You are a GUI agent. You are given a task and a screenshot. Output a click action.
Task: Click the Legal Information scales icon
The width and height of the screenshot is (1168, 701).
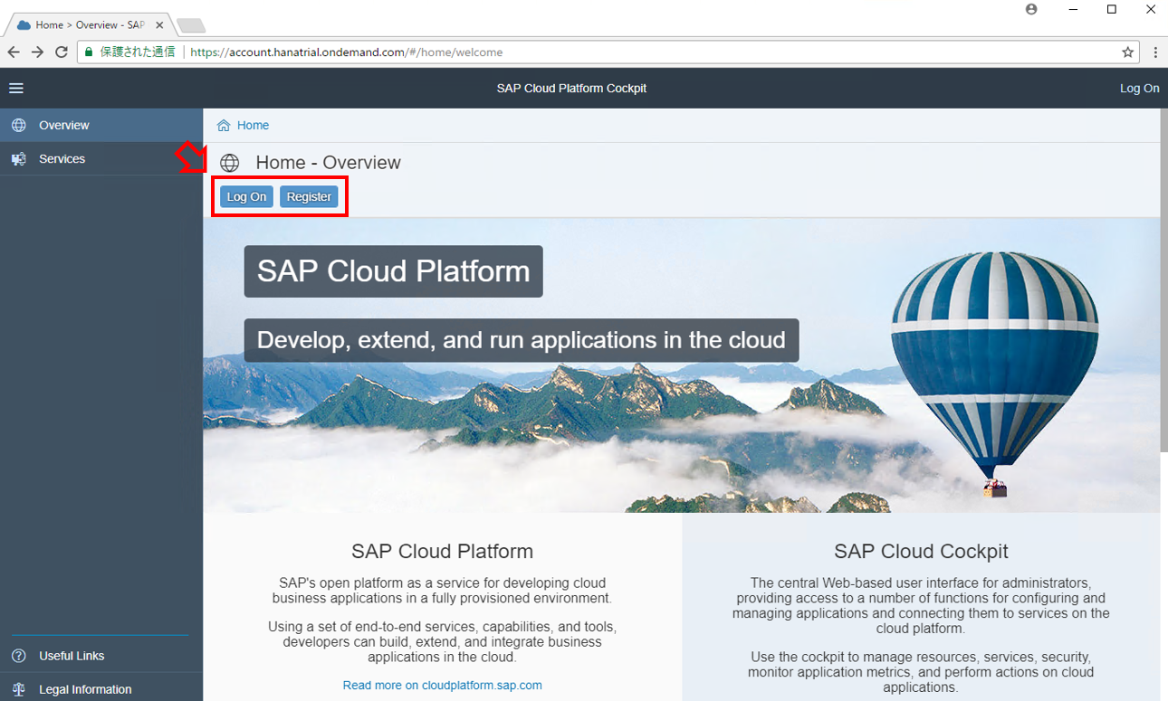click(x=18, y=689)
